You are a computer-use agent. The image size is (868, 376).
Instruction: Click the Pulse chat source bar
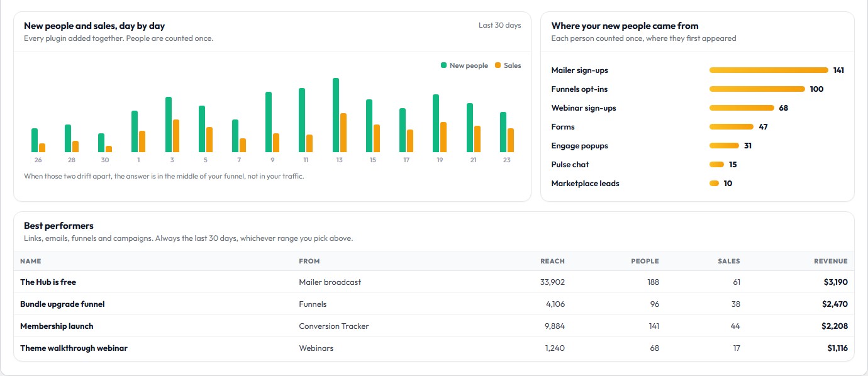(x=716, y=165)
